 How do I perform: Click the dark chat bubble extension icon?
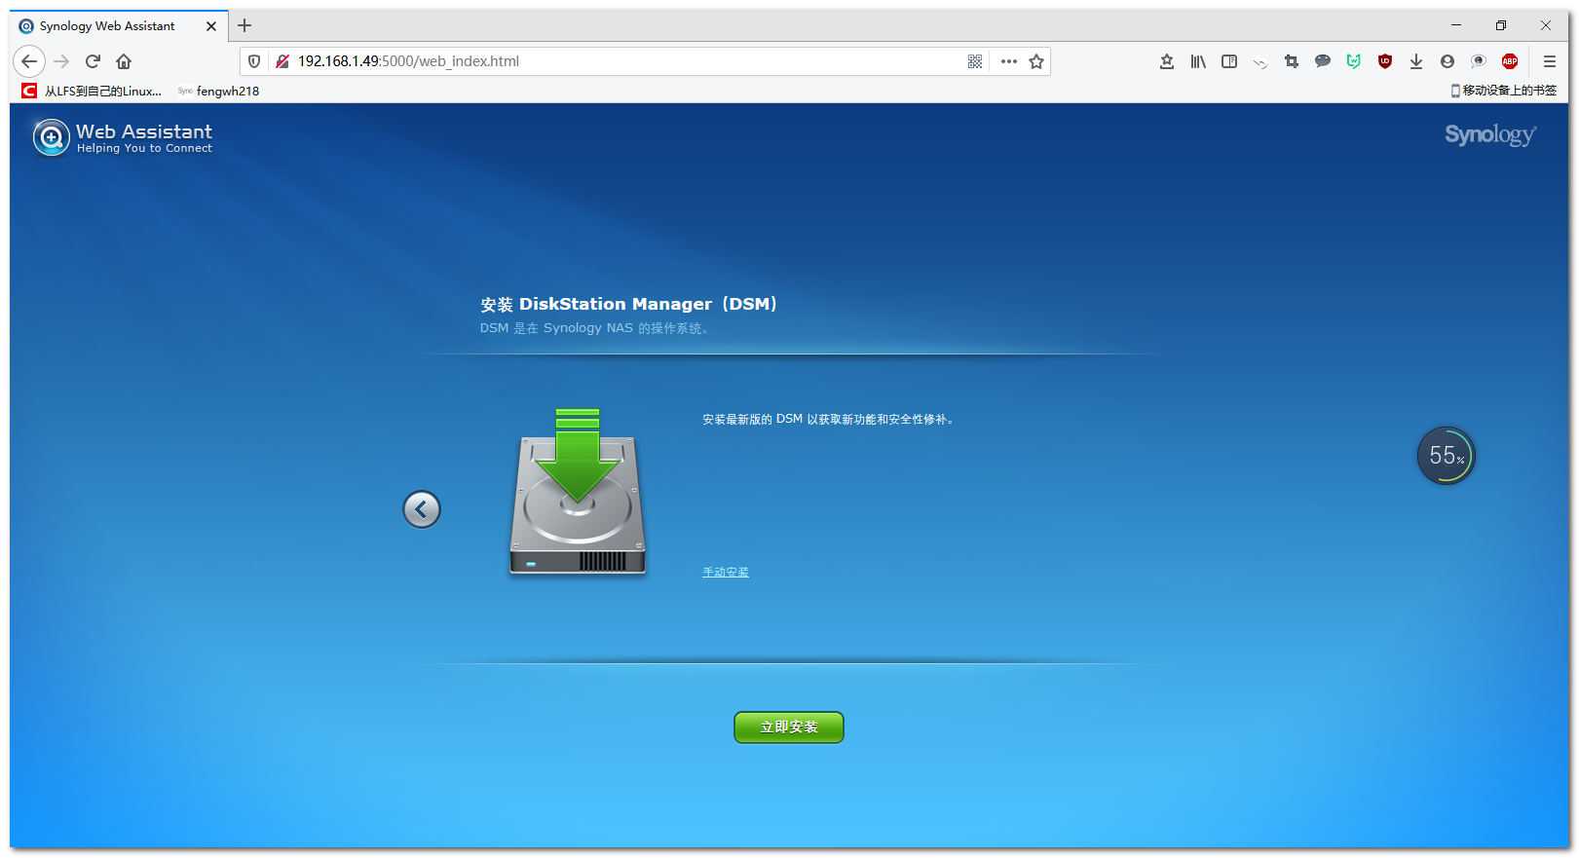(x=1323, y=61)
